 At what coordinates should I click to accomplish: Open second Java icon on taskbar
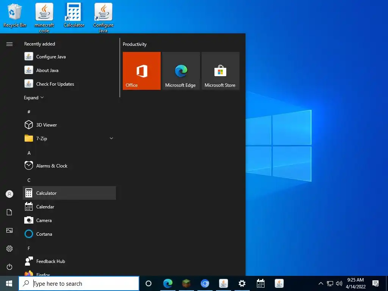click(x=279, y=283)
